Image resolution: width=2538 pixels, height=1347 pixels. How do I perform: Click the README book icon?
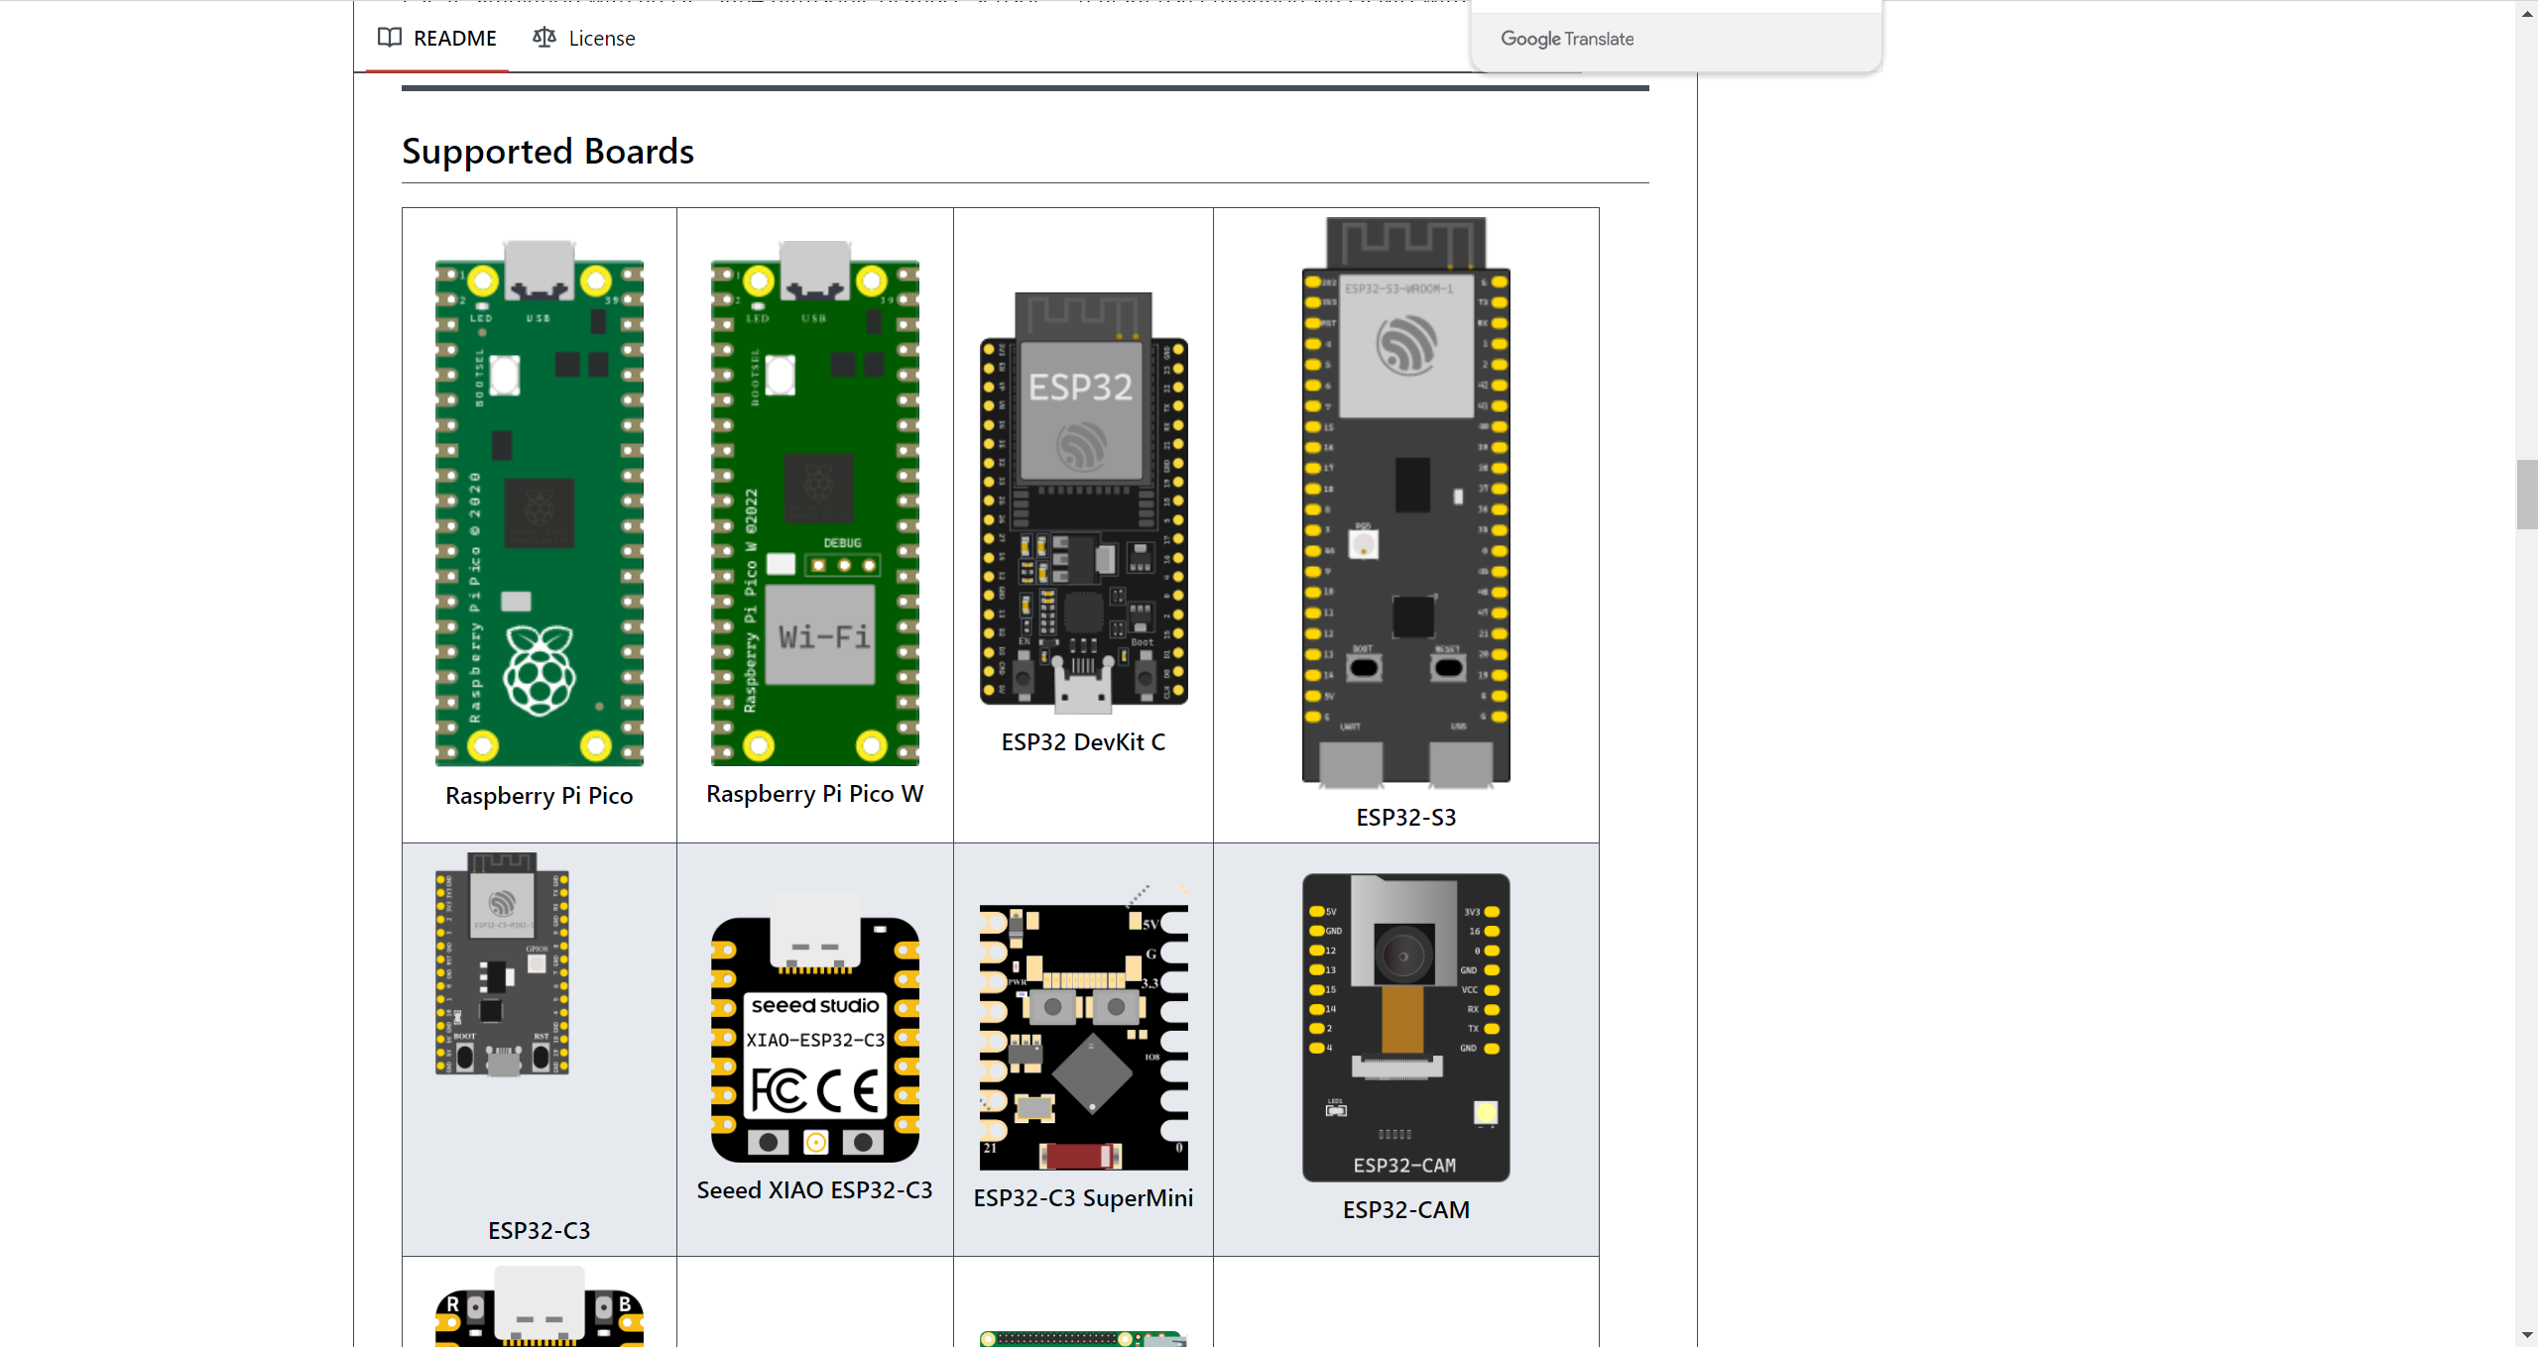tap(389, 38)
